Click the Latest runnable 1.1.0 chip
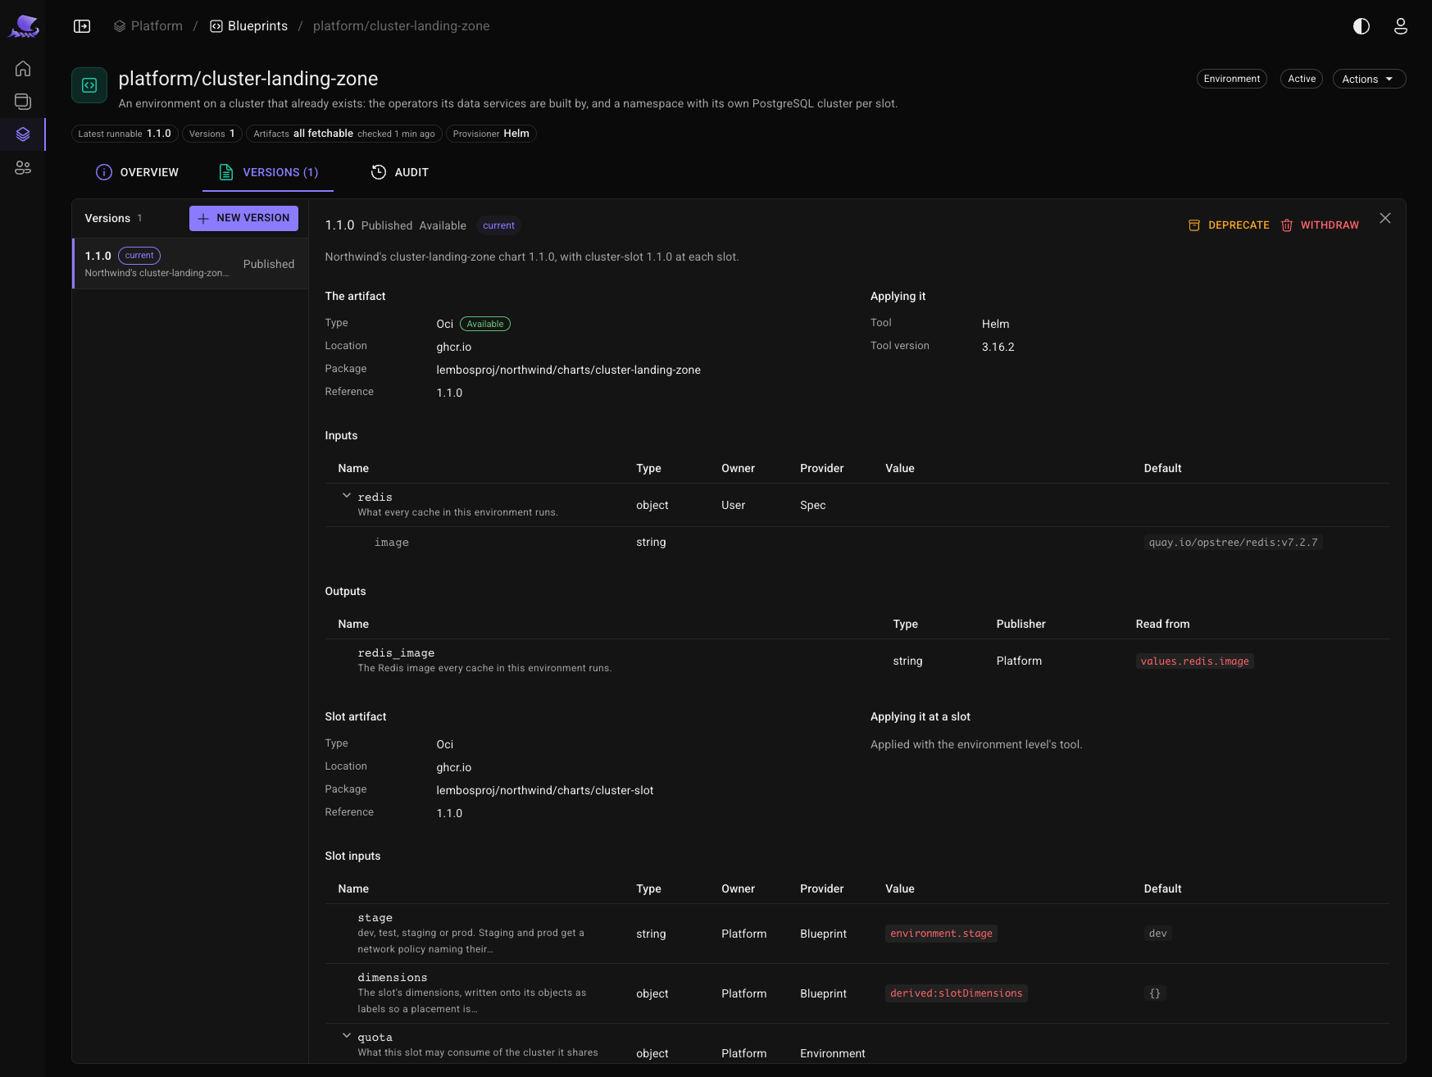 click(x=125, y=134)
